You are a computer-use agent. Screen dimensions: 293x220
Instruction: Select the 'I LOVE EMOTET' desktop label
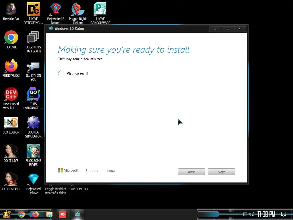tap(78, 189)
